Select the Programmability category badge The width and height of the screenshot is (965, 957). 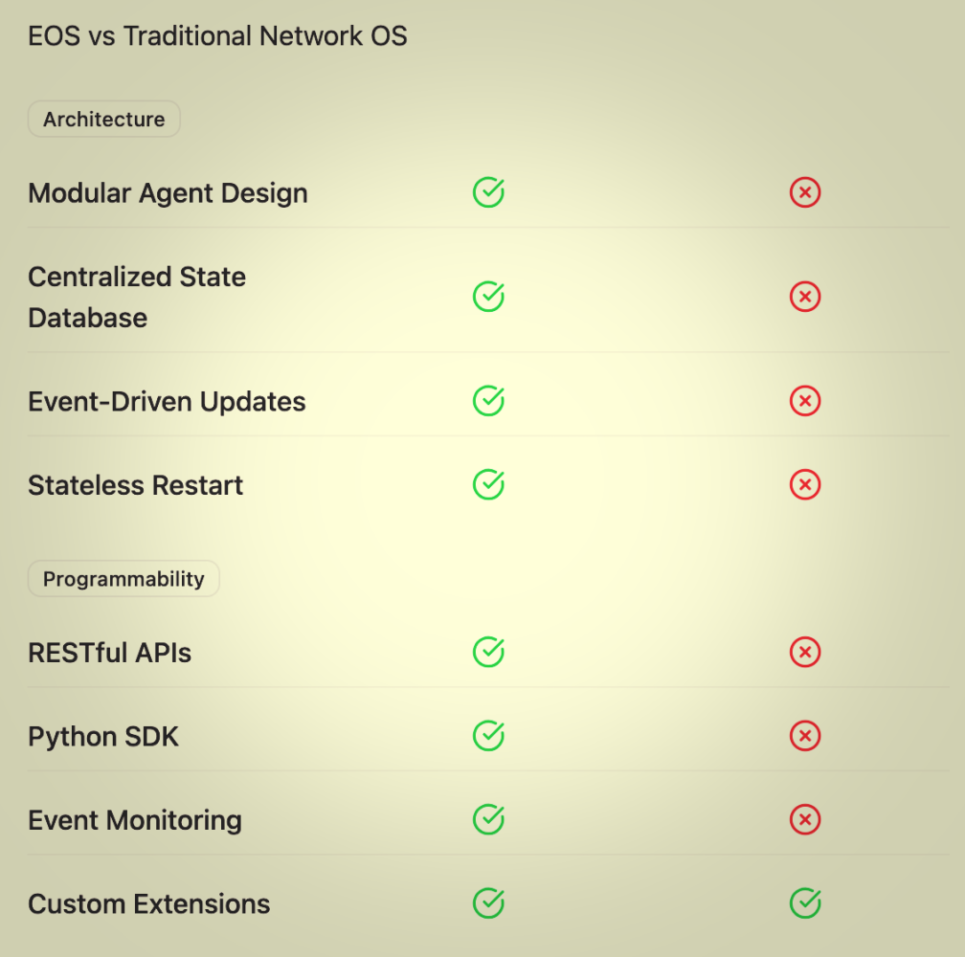click(x=123, y=579)
